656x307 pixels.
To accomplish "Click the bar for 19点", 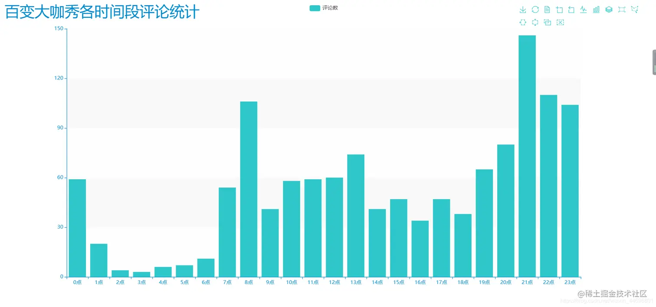I will 484,223.
